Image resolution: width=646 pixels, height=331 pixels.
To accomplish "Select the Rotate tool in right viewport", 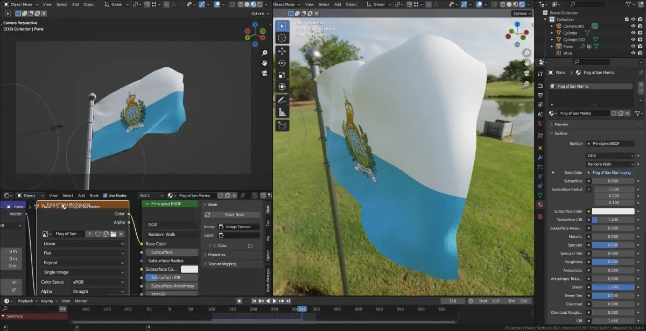I will [282, 63].
